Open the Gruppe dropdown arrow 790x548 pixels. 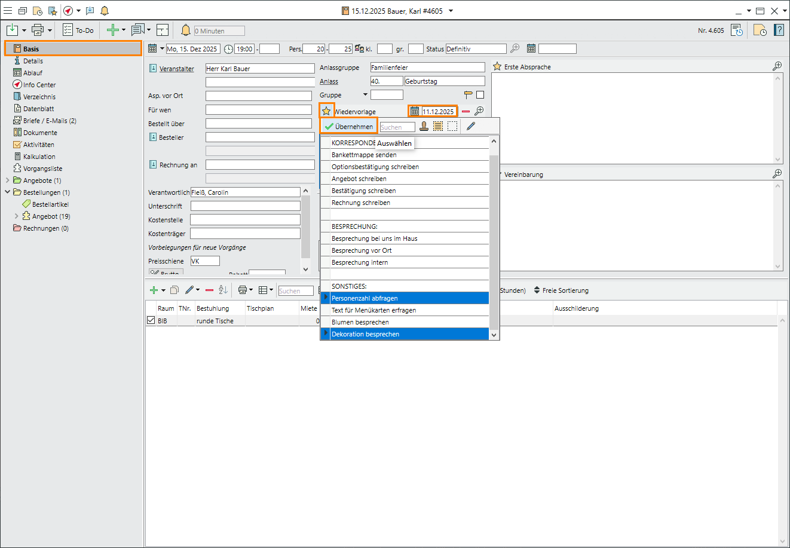pos(365,95)
